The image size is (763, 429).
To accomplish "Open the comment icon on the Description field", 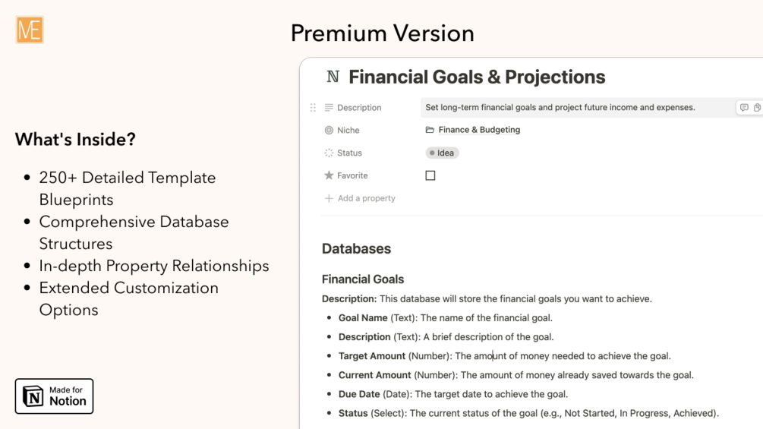I will pyautogui.click(x=744, y=108).
